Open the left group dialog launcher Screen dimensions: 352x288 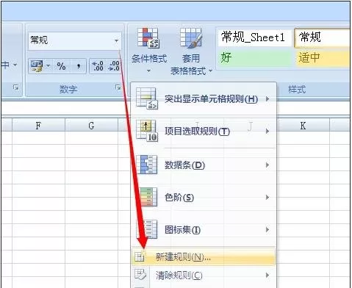tap(16, 87)
